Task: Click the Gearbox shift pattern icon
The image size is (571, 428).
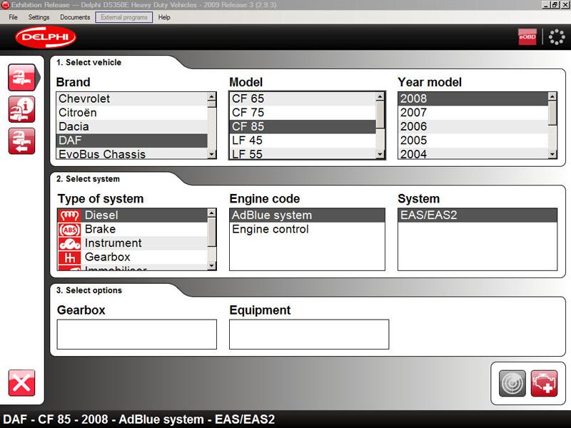Action: pyautogui.click(x=69, y=258)
